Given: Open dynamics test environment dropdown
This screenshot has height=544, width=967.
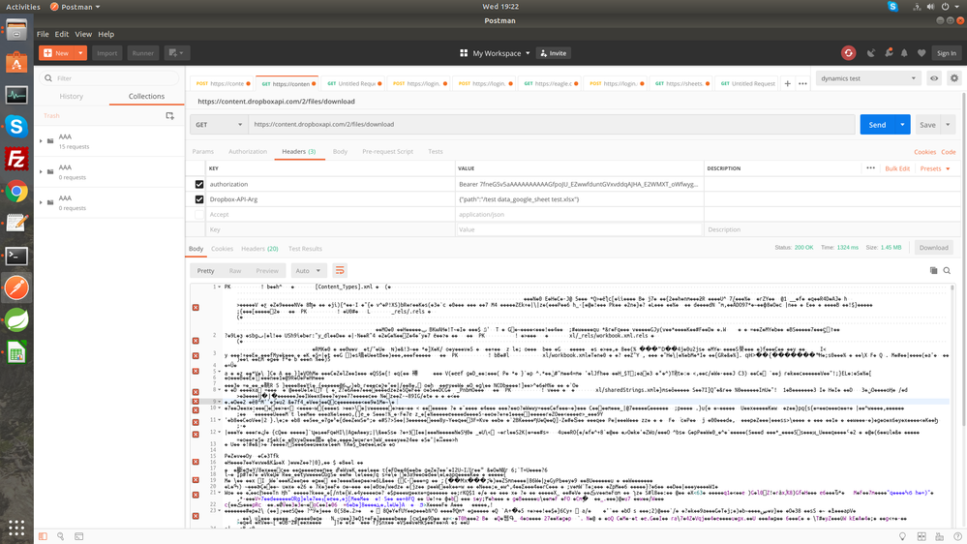Looking at the screenshot, I should [867, 78].
